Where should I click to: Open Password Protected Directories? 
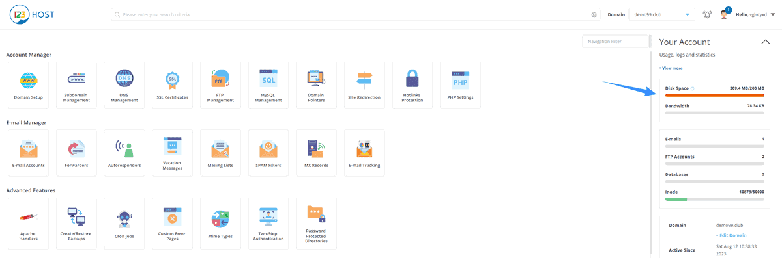pos(316,224)
